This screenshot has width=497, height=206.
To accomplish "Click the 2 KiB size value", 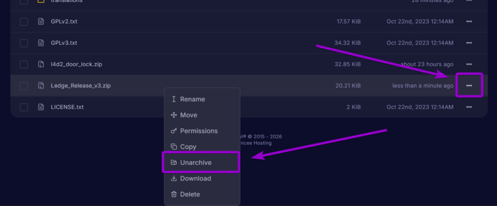I will pos(353,107).
